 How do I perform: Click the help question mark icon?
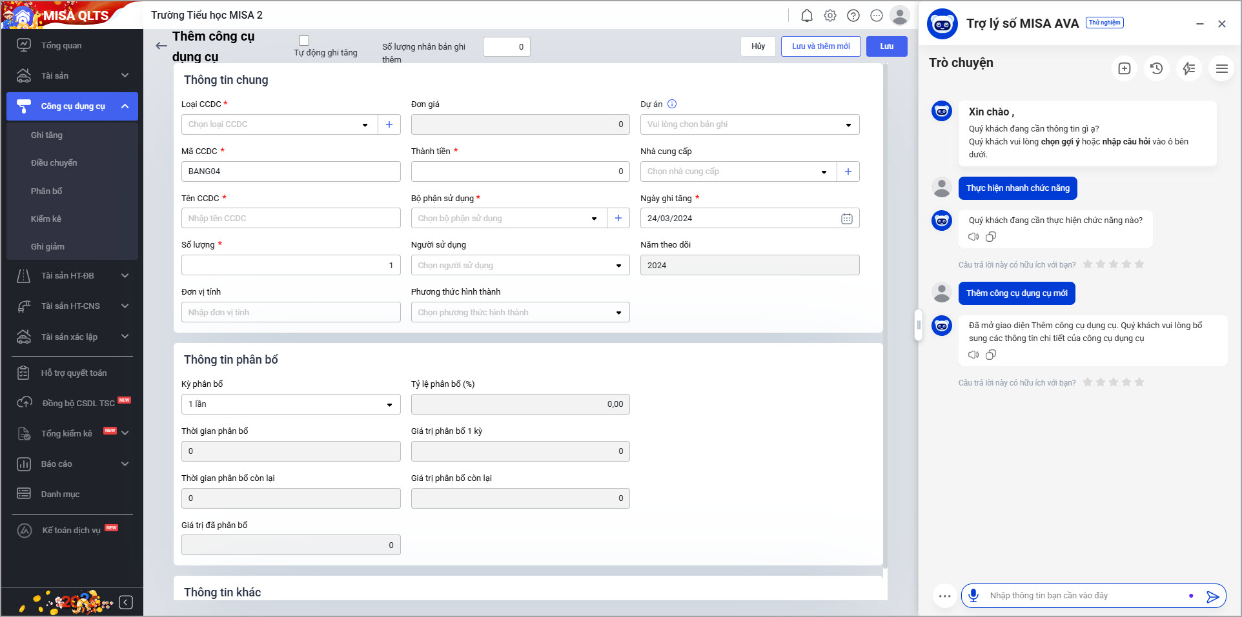pyautogui.click(x=853, y=15)
